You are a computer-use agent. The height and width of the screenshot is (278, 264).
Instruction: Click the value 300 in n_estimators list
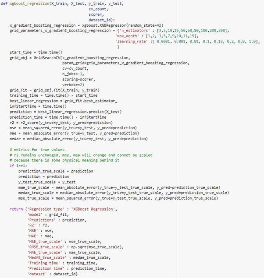221,31
